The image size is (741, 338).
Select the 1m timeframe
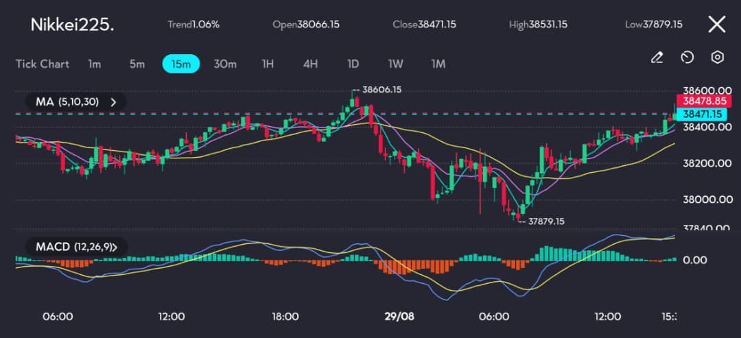pyautogui.click(x=95, y=64)
